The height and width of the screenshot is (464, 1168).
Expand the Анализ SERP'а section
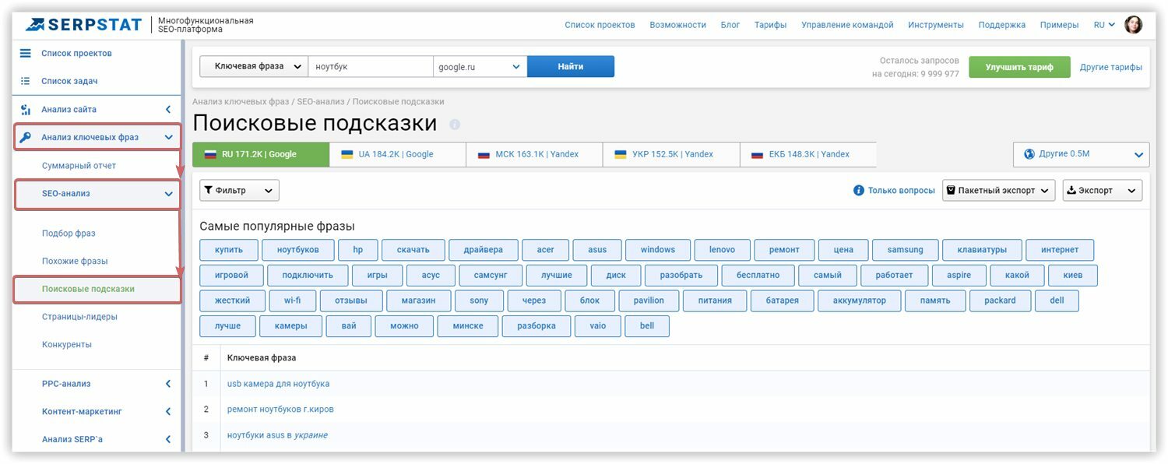tap(168, 440)
